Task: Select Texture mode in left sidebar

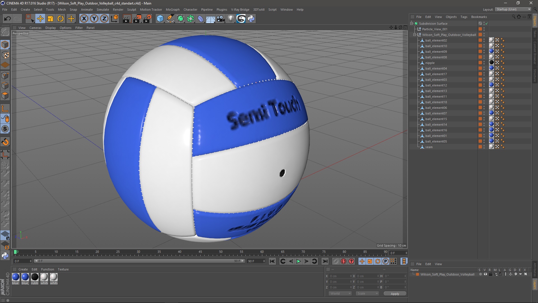Action: coord(5,55)
